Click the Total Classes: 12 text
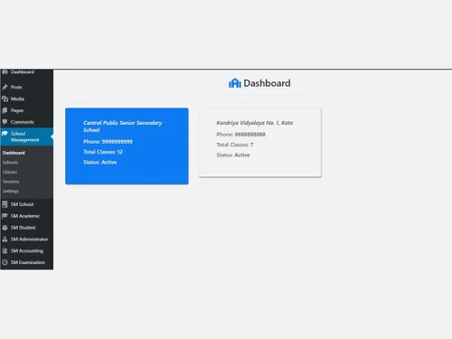Screen dimensions: 452x339 (x=103, y=152)
